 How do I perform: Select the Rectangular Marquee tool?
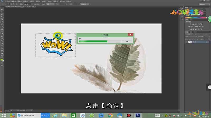pyautogui.click(x=2, y=12)
